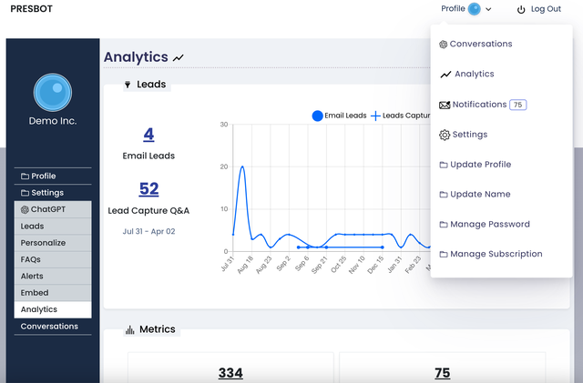Collapse the Profile dropdown with the chevron arrow
The image size is (583, 383).
pos(488,9)
